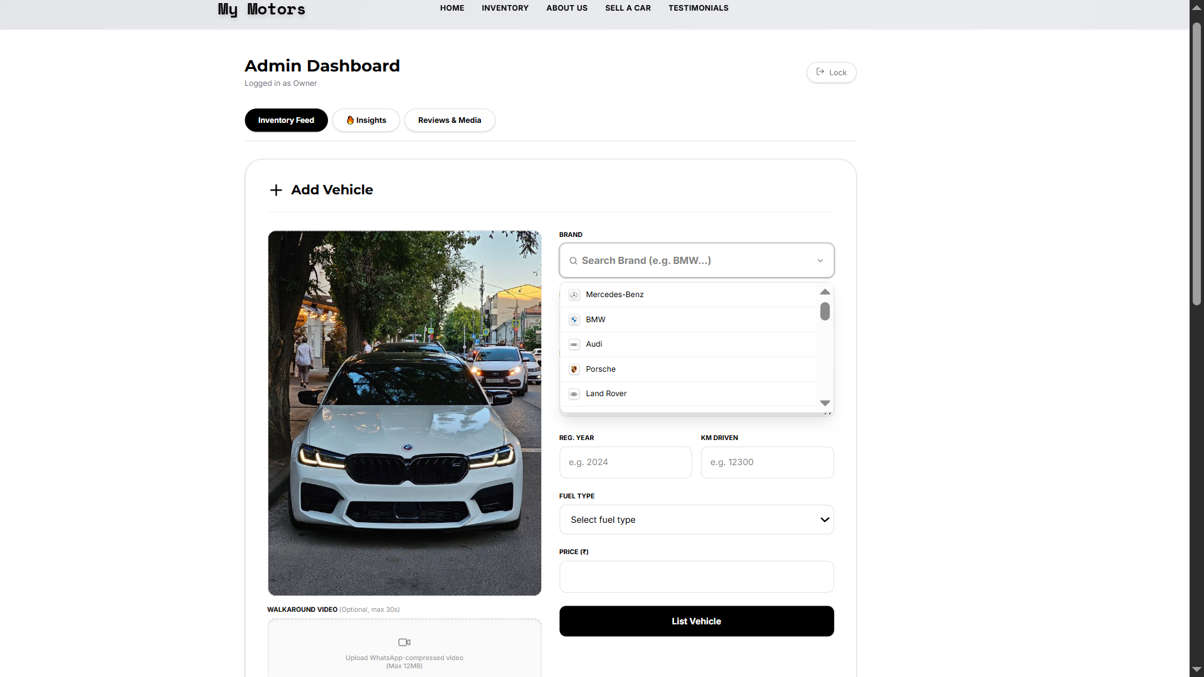Screen dimensions: 1204x677
Task: Click brand list scroll-up arrow
Action: click(825, 292)
